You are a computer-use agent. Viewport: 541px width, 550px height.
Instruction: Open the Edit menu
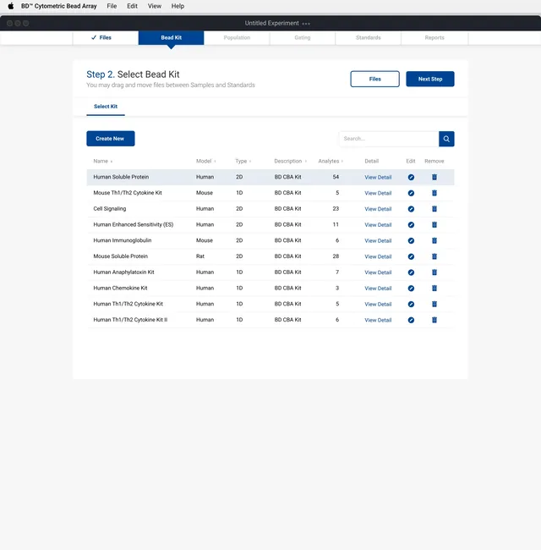[x=132, y=6]
